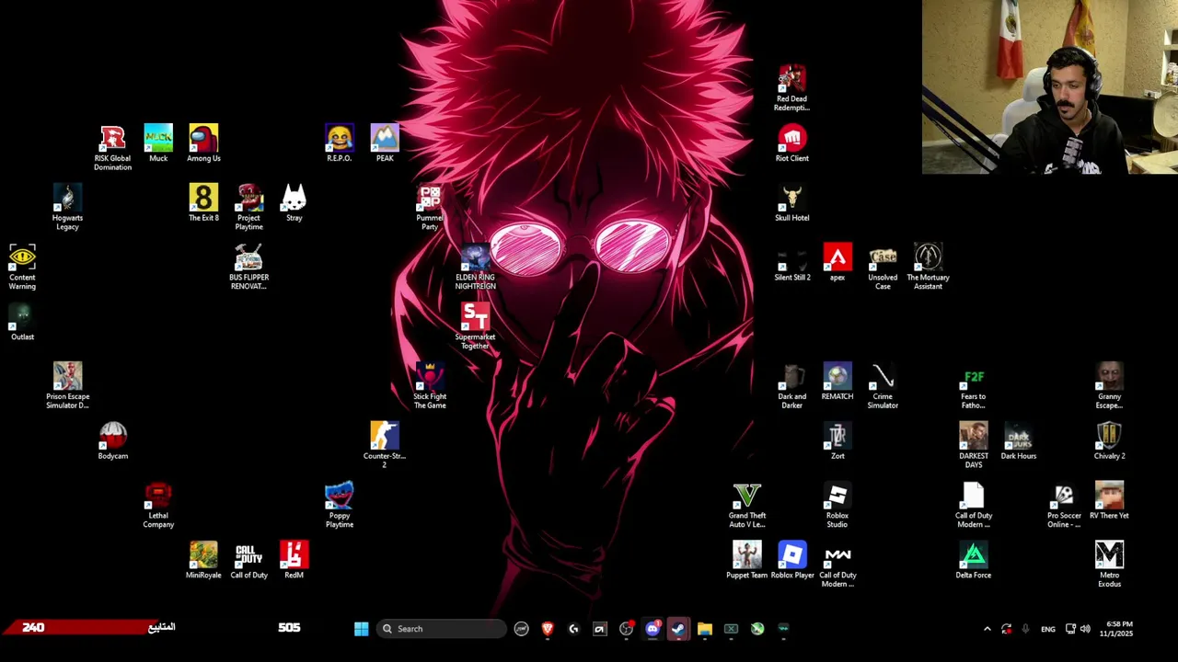This screenshot has height=662, width=1178.
Task: Select the Content Warning desktop icon
Action: 22,268
